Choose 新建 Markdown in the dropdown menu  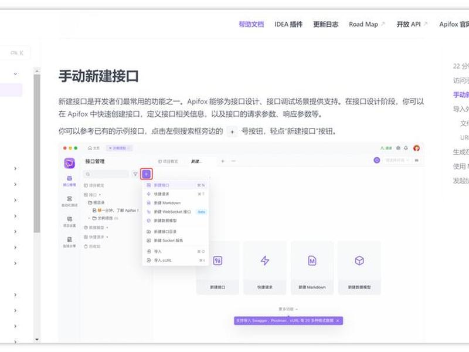176,203
